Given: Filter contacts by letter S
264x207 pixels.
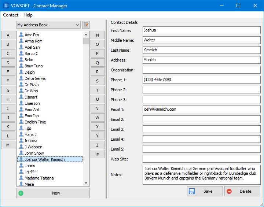Looking at the screenshot, I should pos(97,81).
